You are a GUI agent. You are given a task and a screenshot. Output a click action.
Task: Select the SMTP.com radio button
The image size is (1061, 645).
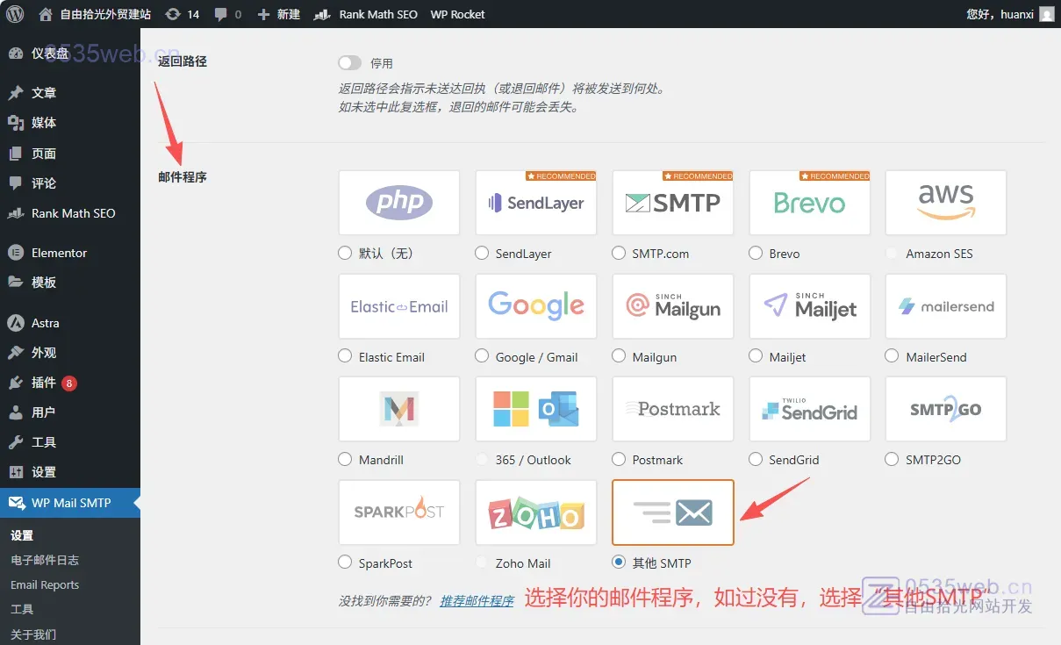[x=620, y=254]
